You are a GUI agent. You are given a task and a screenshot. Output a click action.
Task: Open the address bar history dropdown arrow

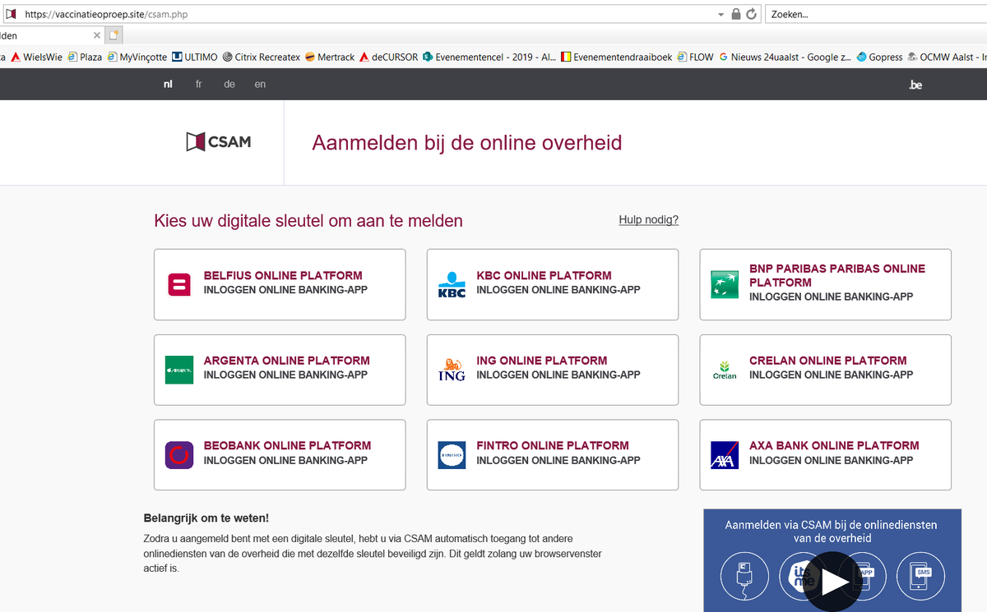[721, 15]
